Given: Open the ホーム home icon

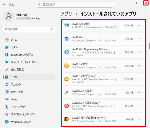Looking at the screenshot, I should (7, 40).
